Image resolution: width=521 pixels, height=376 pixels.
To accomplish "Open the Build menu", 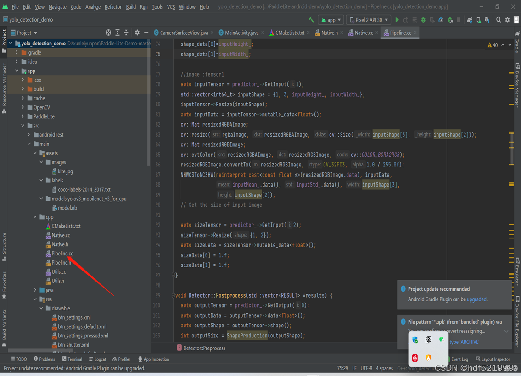I will point(131,6).
